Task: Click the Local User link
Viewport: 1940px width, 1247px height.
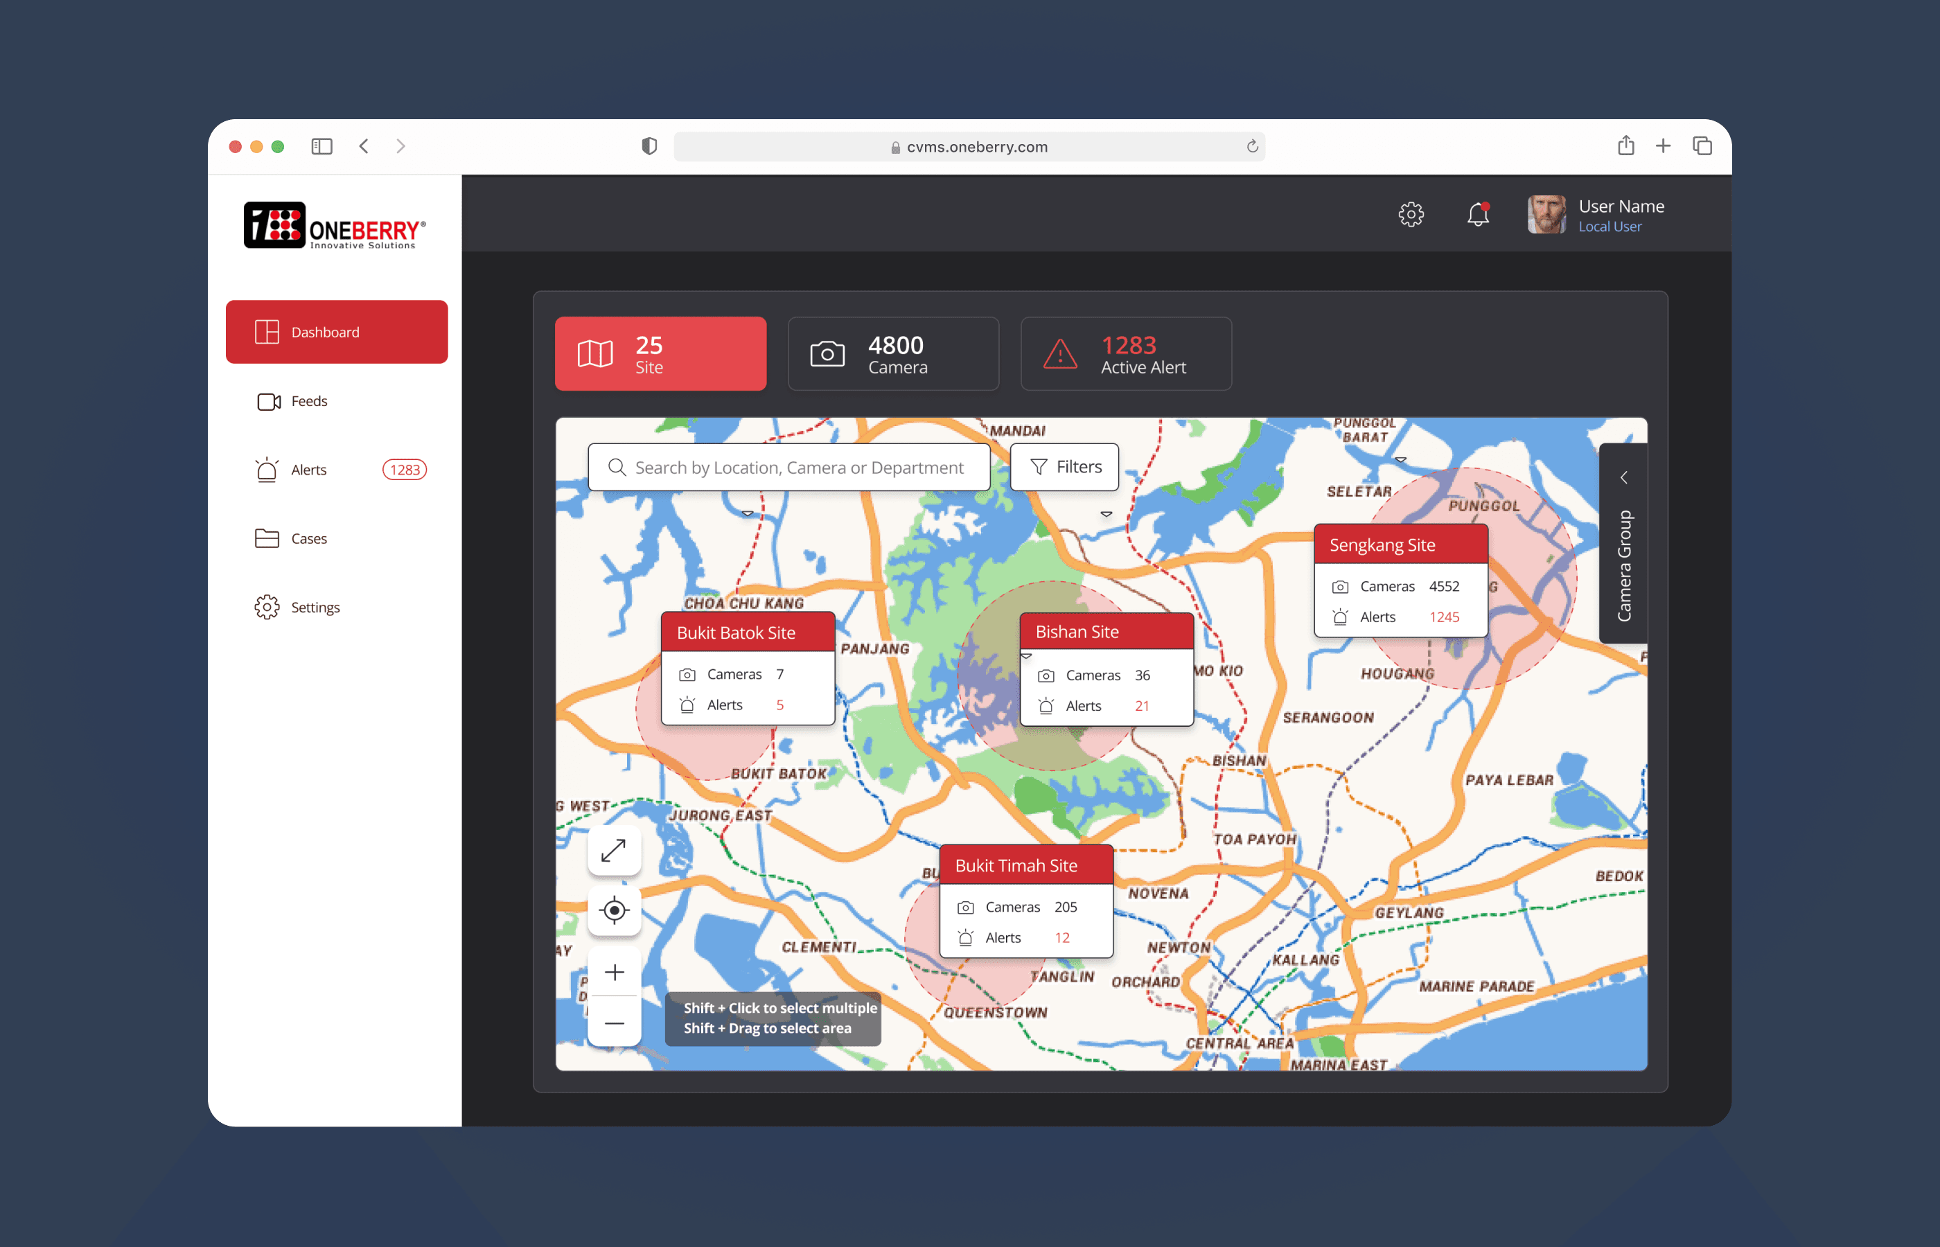Action: point(1610,227)
